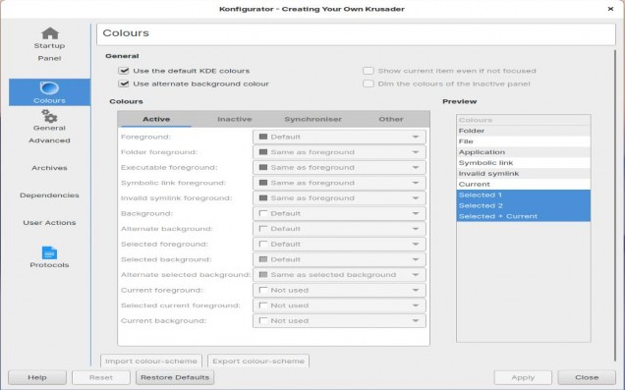Go to the Panel sidebar entry
This screenshot has width=625, height=390.
[49, 58]
